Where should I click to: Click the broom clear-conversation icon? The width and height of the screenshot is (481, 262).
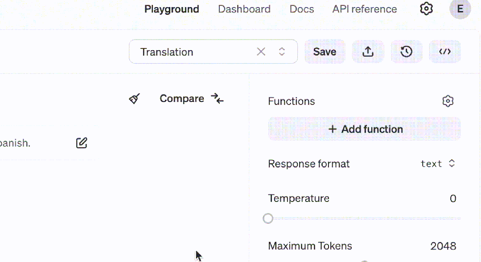(135, 99)
